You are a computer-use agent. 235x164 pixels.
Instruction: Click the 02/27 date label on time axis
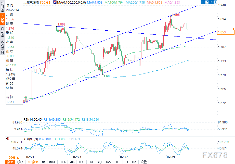click(124, 157)
